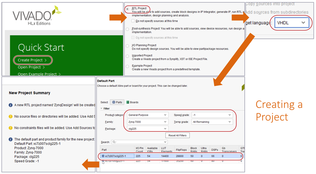Select I/O Planning Project radio button

coord(127,46)
